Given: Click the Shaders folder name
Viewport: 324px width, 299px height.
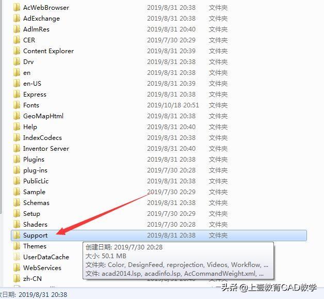Looking at the screenshot, I should coord(35,224).
